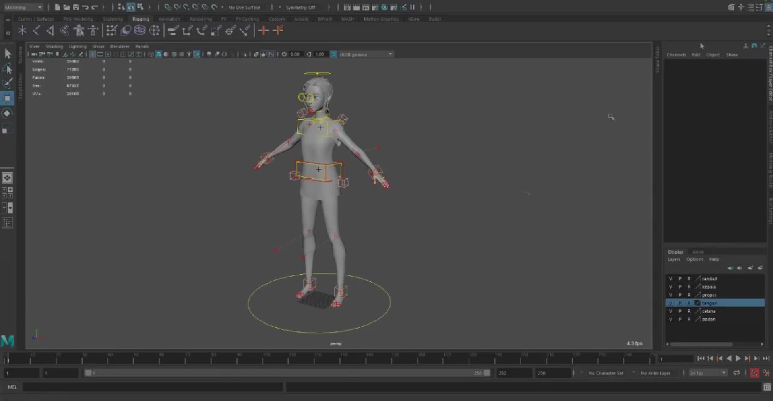Open the No Anim Layer dropdown
Viewport: 773px width, 401px height.
pyautogui.click(x=655, y=373)
